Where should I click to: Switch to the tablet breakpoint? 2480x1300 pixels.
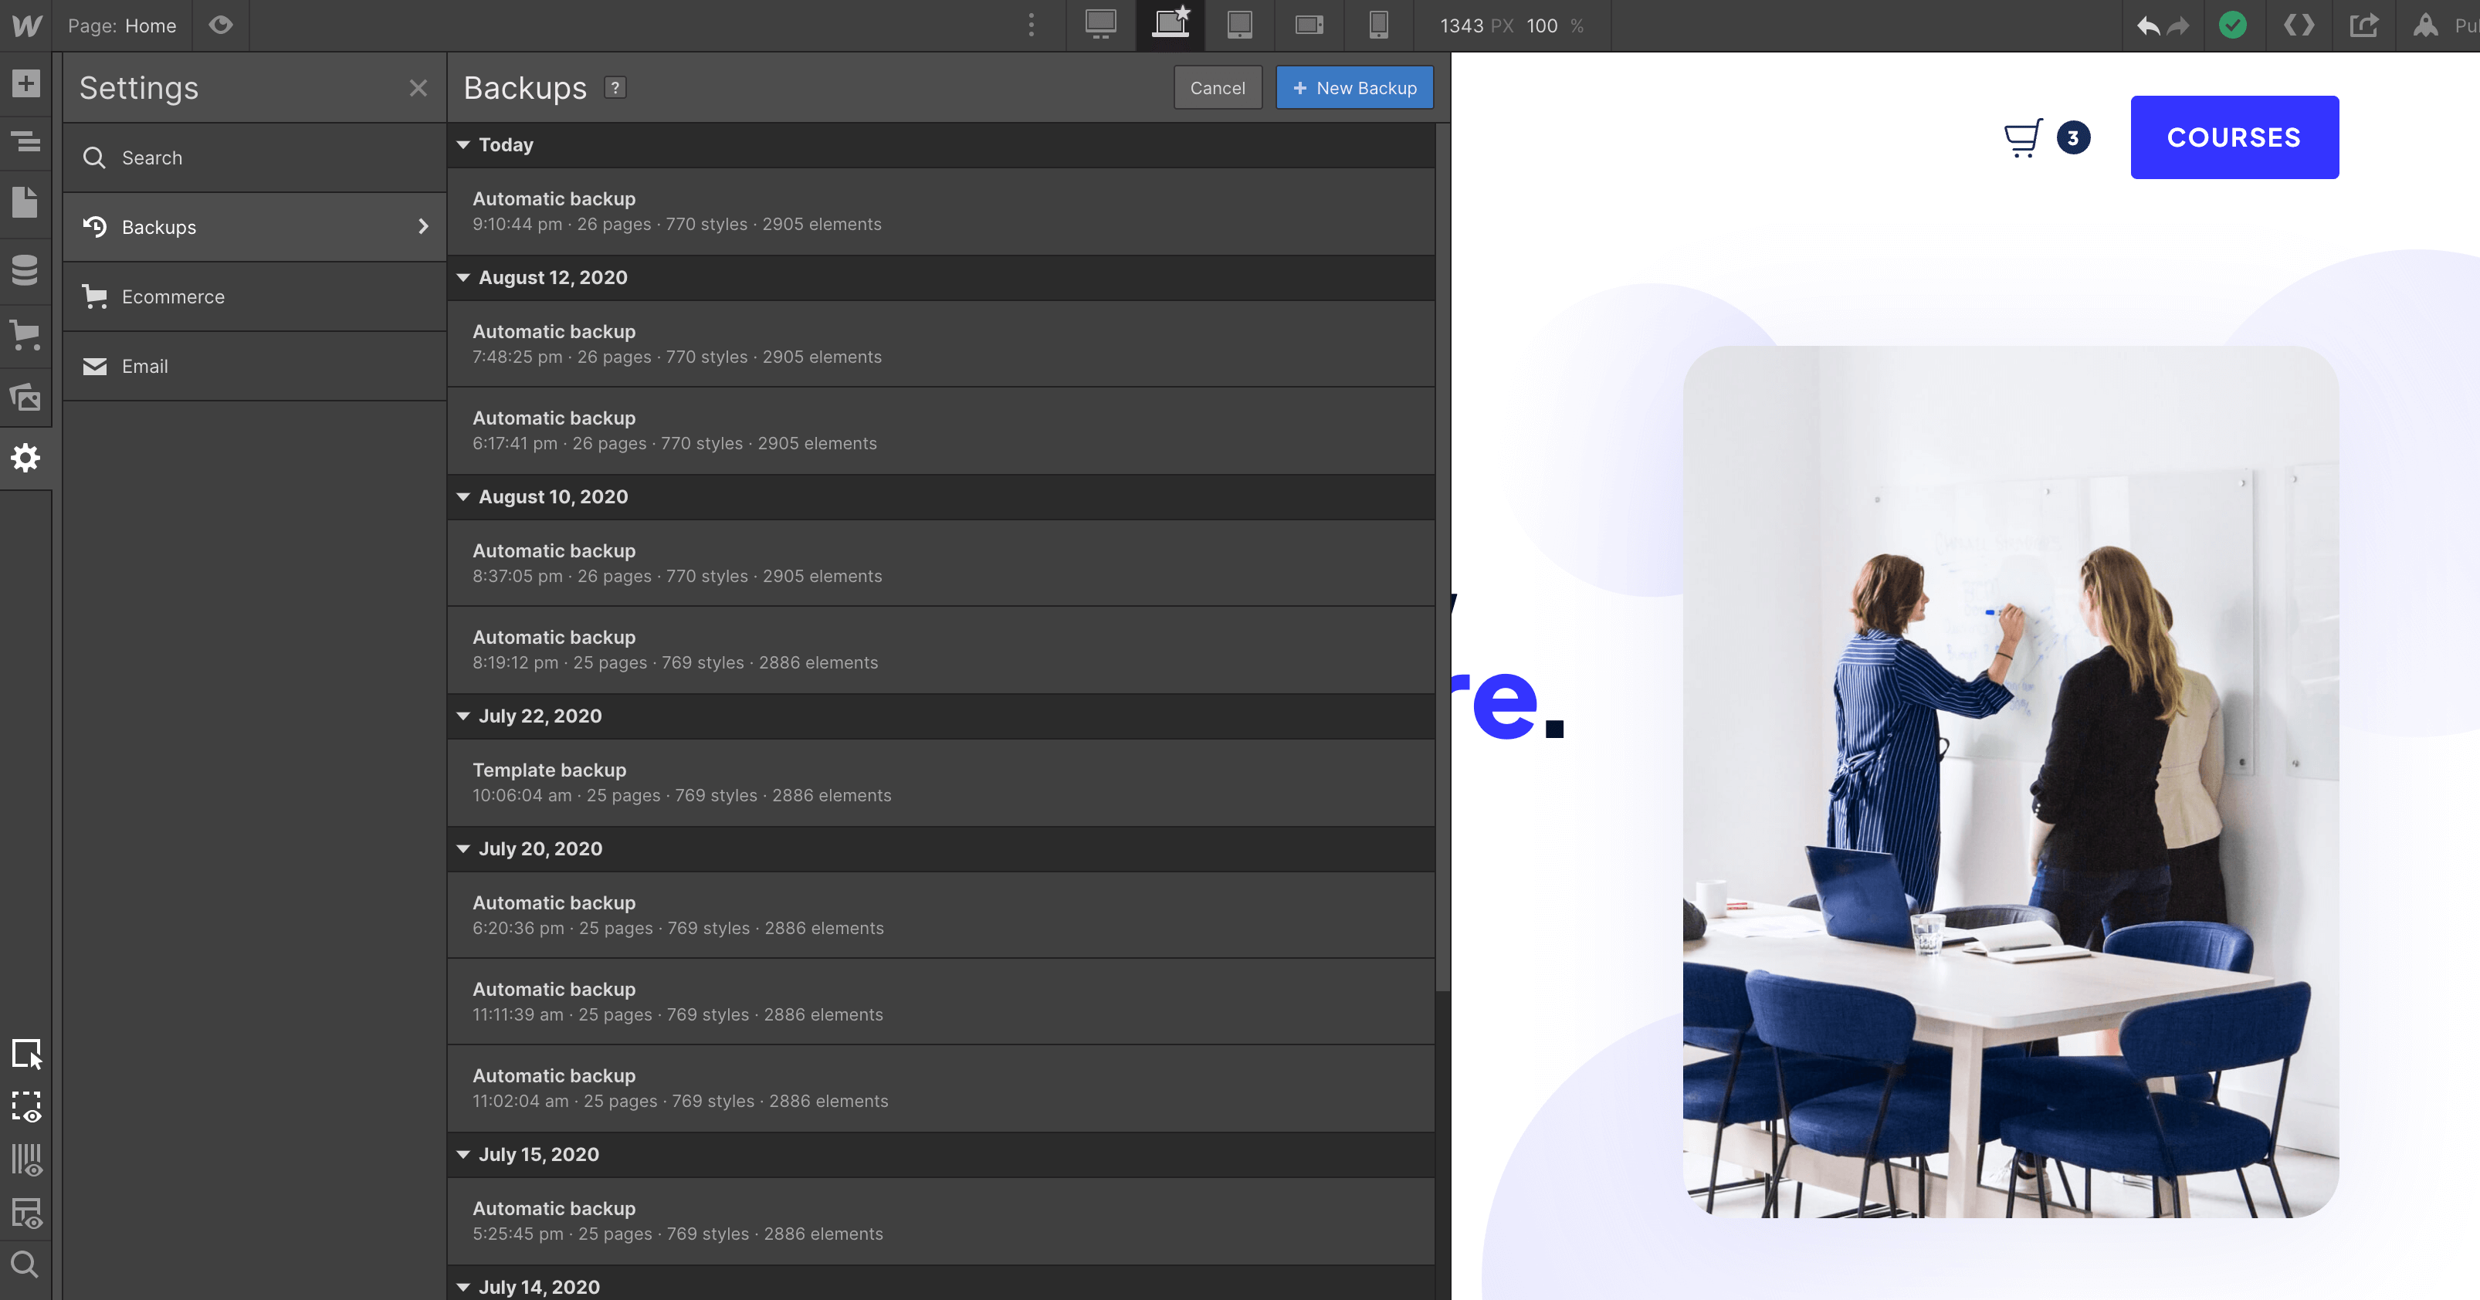[x=1239, y=26]
